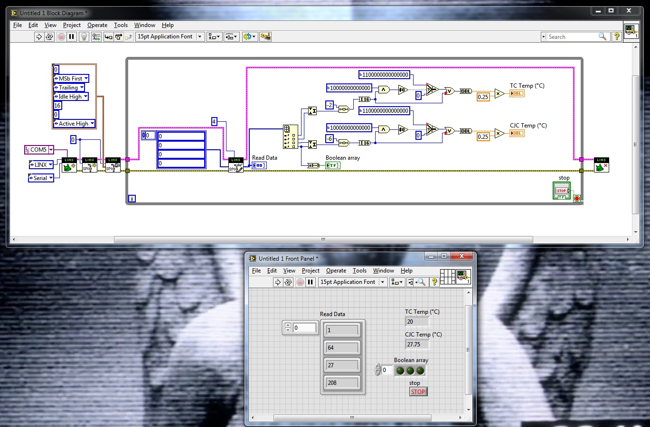This screenshot has width=650, height=427.
Task: Open Block Diagram font dropdown
Action: click(170, 36)
